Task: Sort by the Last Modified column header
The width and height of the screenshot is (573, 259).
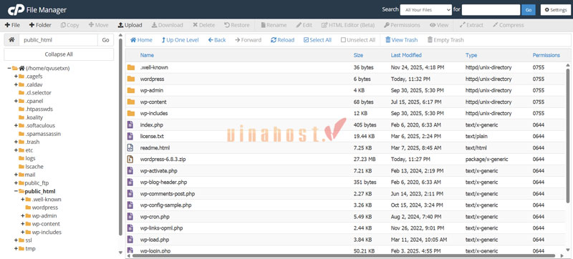Action: click(x=406, y=55)
